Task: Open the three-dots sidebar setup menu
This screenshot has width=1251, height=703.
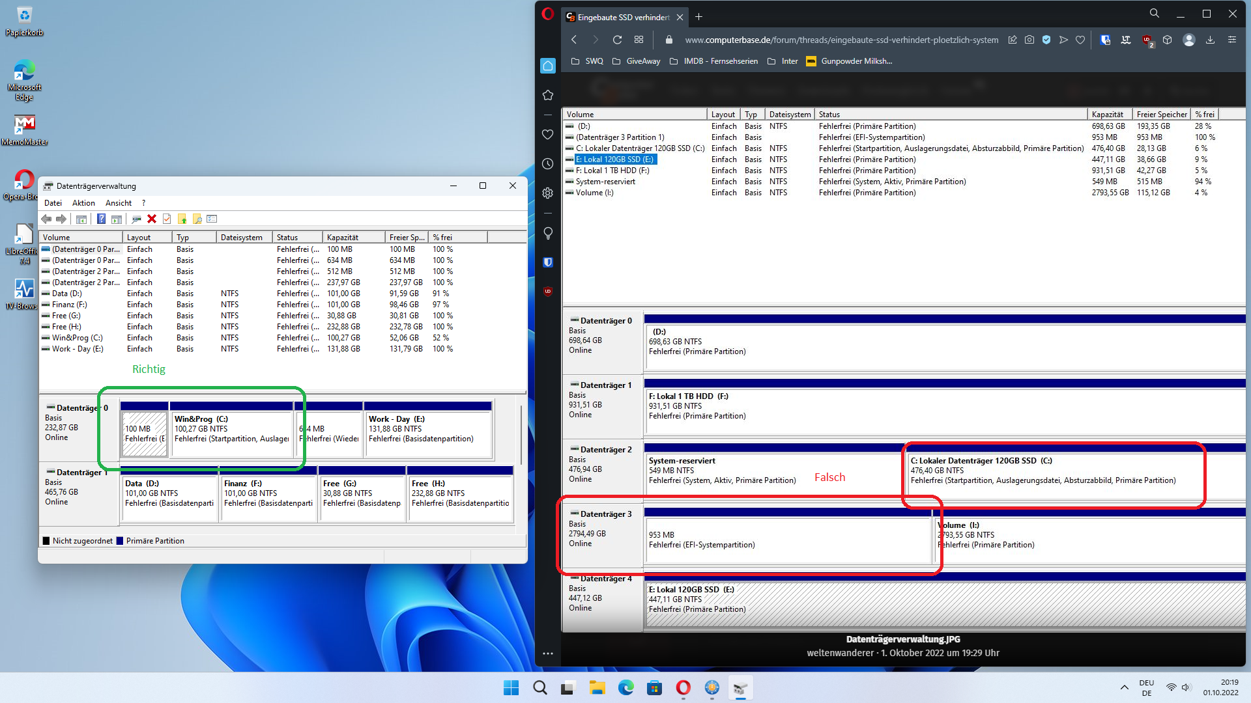Action: pos(548,653)
